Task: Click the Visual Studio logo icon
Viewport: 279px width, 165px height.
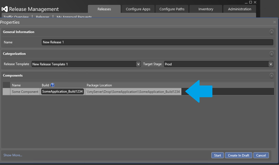Action: pos(5,9)
